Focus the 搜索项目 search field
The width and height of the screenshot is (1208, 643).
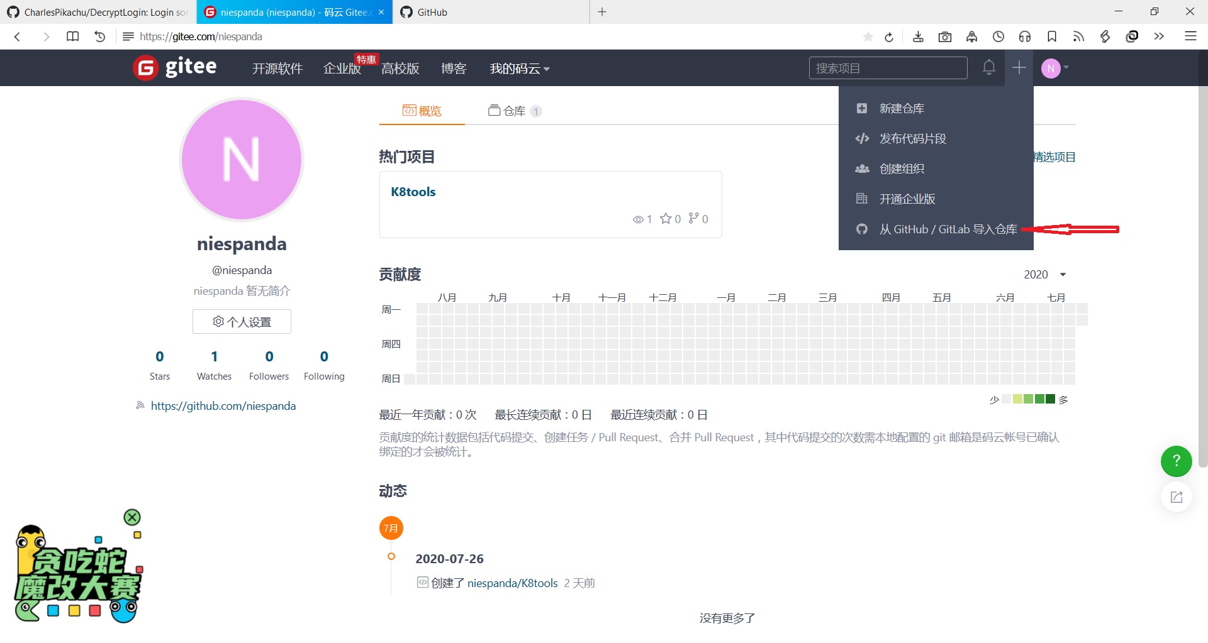(x=888, y=68)
